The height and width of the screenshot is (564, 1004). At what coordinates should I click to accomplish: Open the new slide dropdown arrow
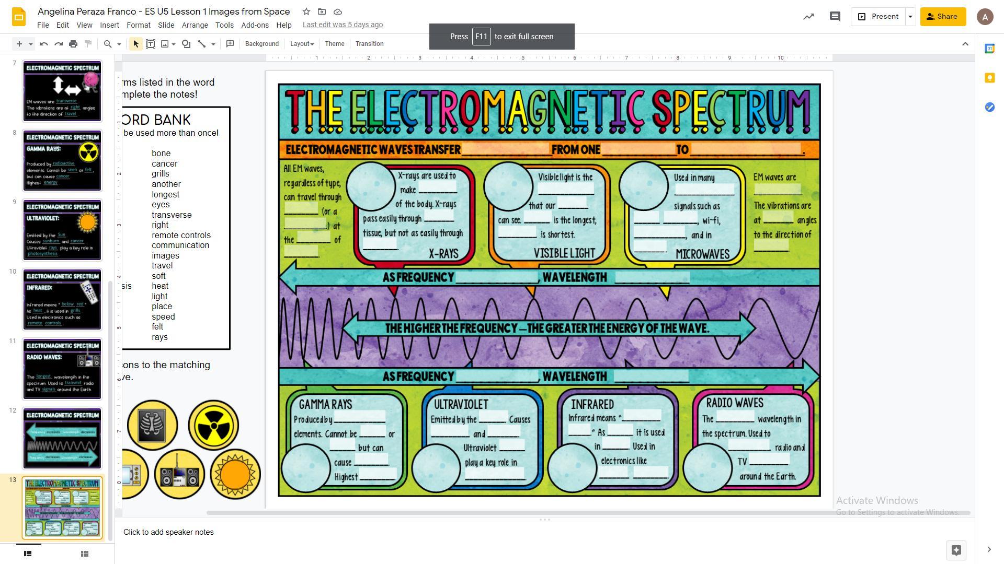[31, 44]
